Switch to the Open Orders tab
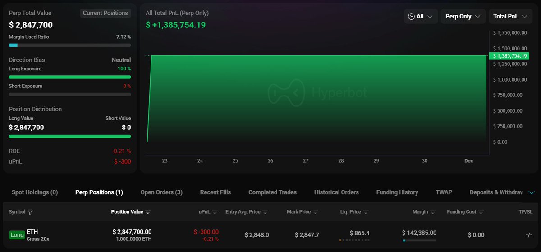 (161, 192)
